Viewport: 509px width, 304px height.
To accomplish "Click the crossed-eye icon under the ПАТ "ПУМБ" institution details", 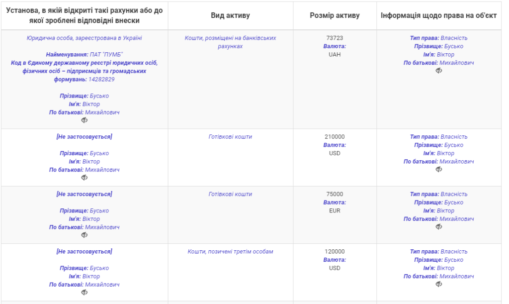I will (85, 120).
